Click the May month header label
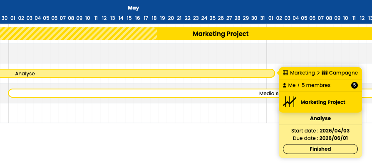 [x=133, y=8]
